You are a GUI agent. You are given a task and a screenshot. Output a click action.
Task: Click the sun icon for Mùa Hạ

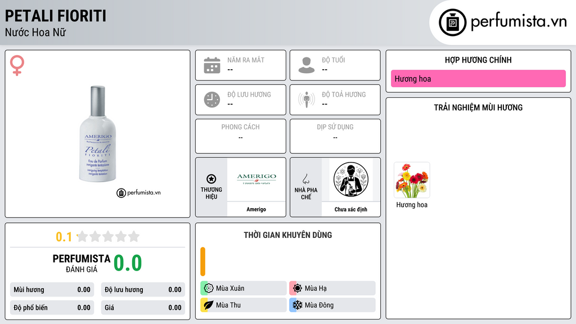(x=297, y=289)
